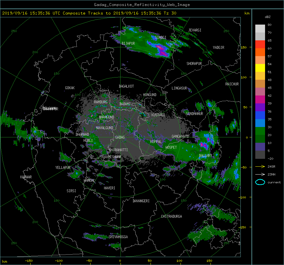Click the magenta storm cell north of Ballary

coord(204,145)
